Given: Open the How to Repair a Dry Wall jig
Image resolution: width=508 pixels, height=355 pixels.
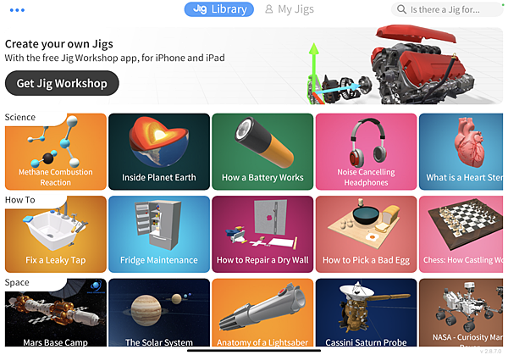Looking at the screenshot, I should pos(262,234).
